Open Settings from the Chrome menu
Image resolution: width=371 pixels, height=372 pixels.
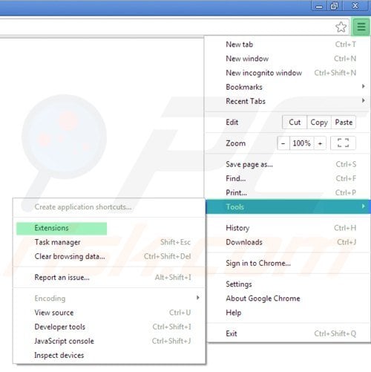click(289, 284)
